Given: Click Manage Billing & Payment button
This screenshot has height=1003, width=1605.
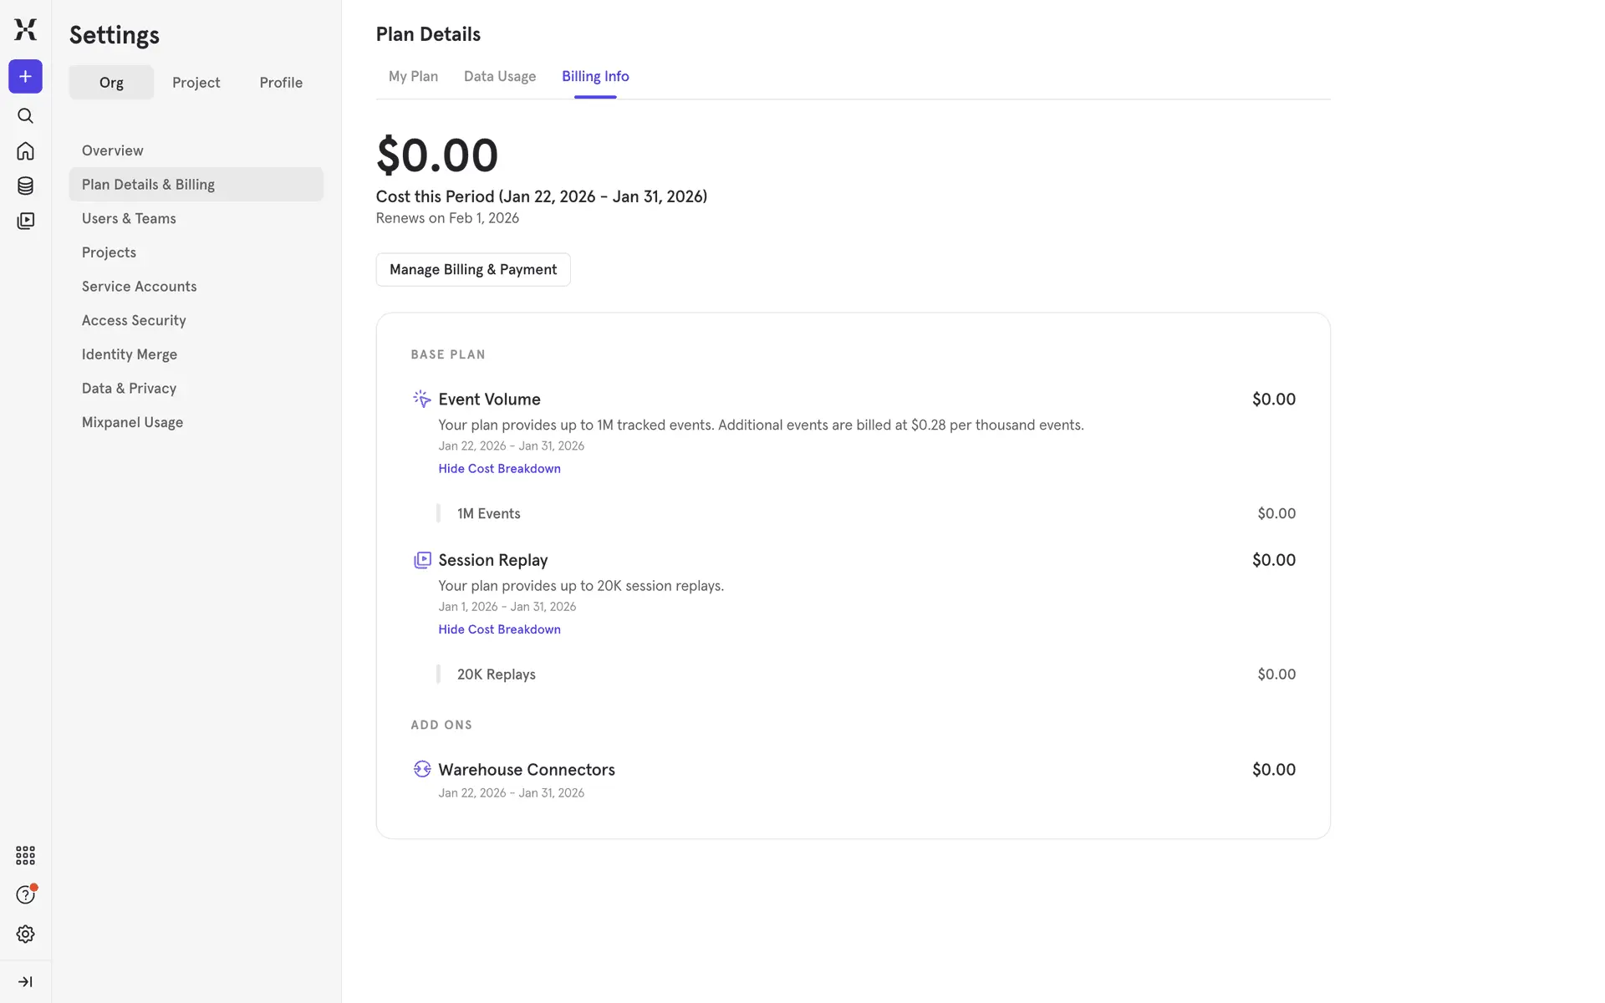Looking at the screenshot, I should pyautogui.click(x=473, y=270).
